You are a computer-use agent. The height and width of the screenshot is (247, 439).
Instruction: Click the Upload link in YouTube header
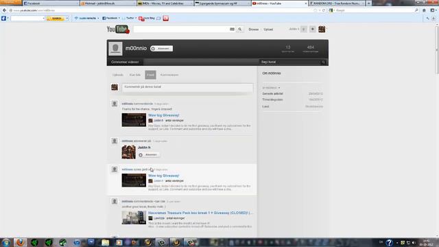[268, 30]
